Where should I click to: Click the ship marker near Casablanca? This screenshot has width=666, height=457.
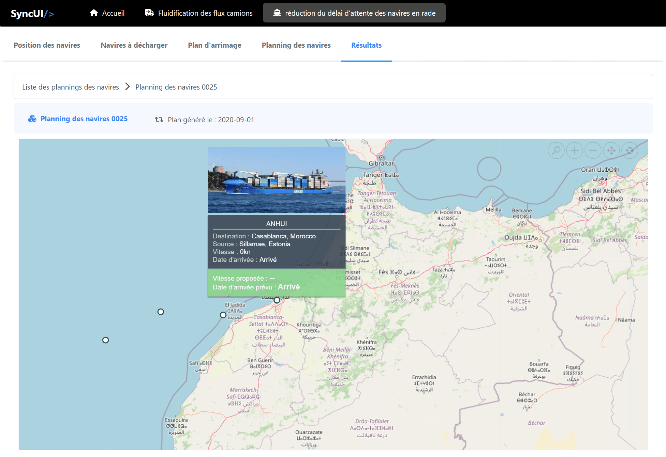click(x=277, y=300)
